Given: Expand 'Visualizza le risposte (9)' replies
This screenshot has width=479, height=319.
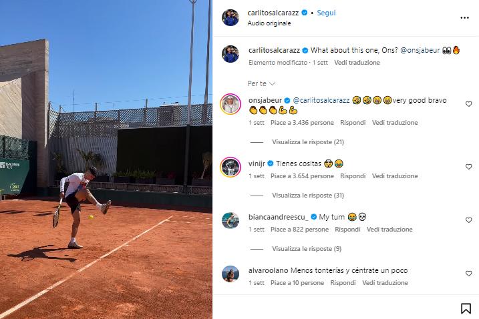Looking at the screenshot, I should tap(307, 249).
